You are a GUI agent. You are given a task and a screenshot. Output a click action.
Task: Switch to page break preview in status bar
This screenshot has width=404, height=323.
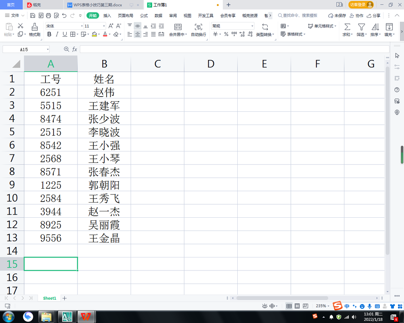click(x=306, y=306)
